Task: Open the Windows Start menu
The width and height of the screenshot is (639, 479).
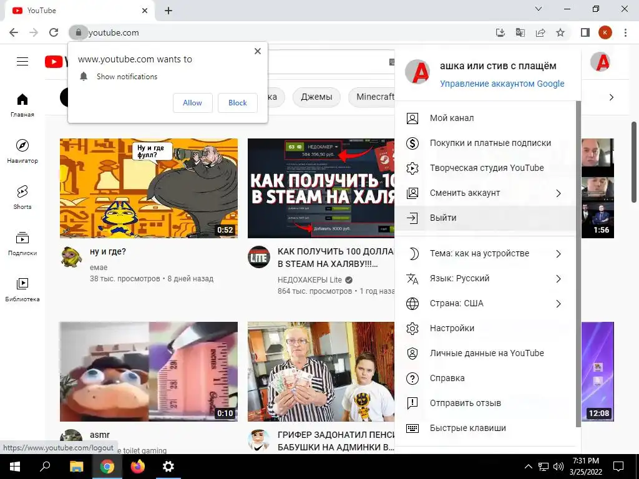Action: pos(15,467)
